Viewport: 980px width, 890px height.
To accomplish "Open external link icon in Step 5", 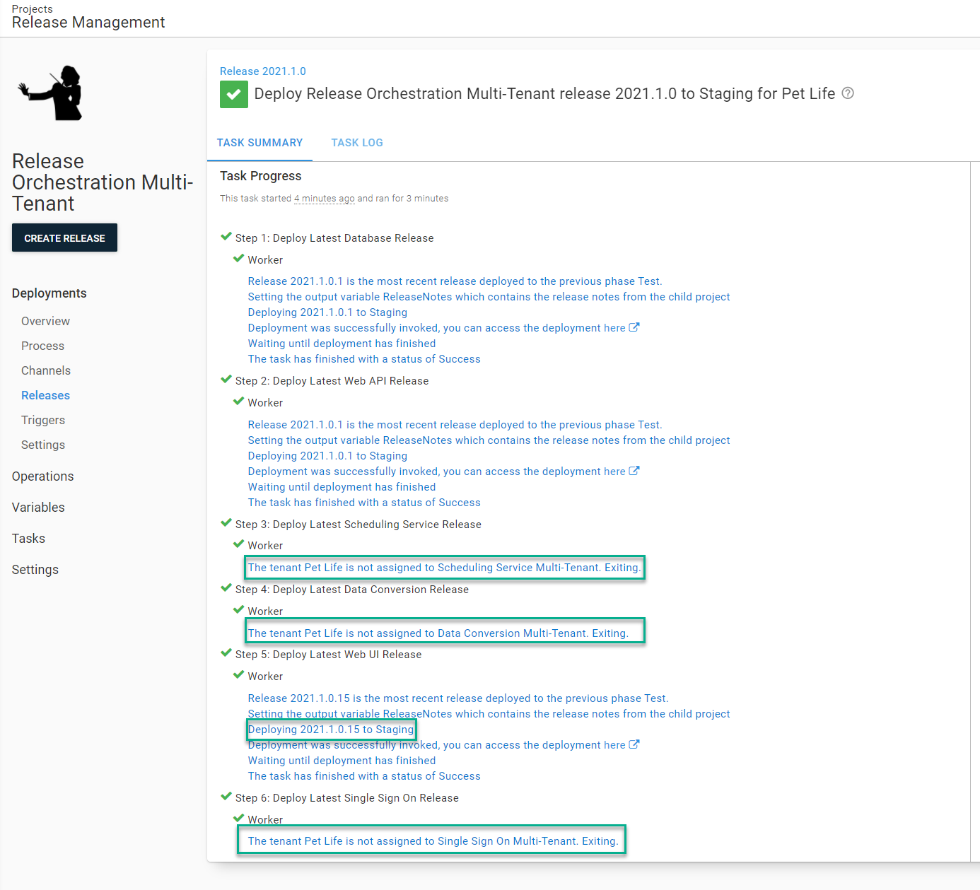I will coord(634,744).
